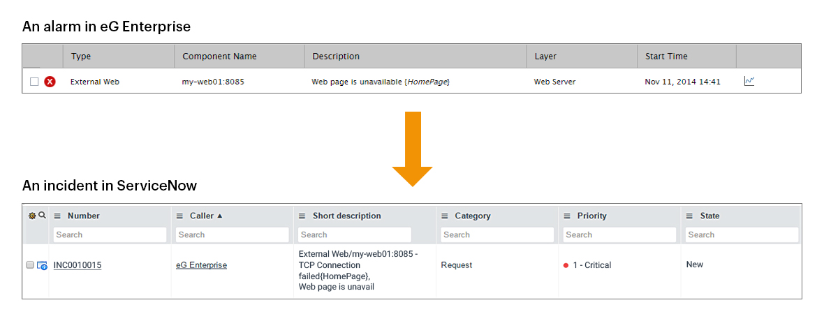
Task: Click the Request category cell
Action: pyautogui.click(x=457, y=265)
